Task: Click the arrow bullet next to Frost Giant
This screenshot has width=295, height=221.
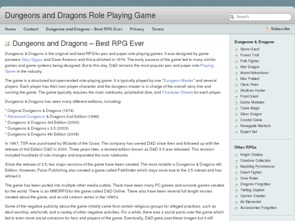Action: 236,97
